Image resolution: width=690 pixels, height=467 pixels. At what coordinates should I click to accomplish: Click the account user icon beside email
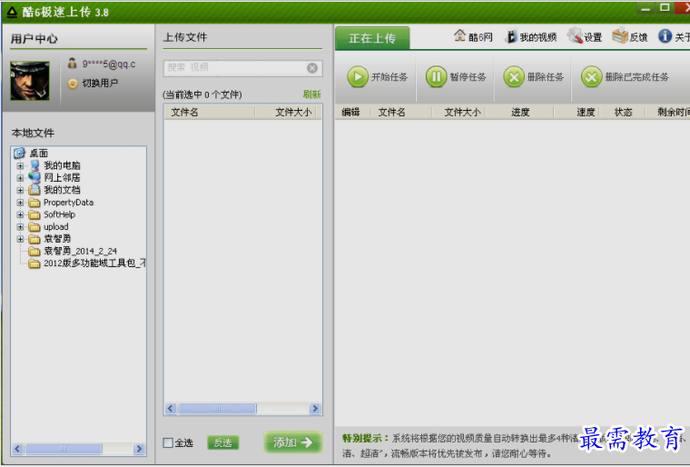click(x=72, y=64)
